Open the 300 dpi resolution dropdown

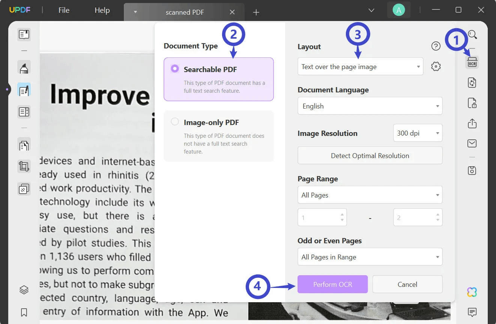tap(418, 133)
